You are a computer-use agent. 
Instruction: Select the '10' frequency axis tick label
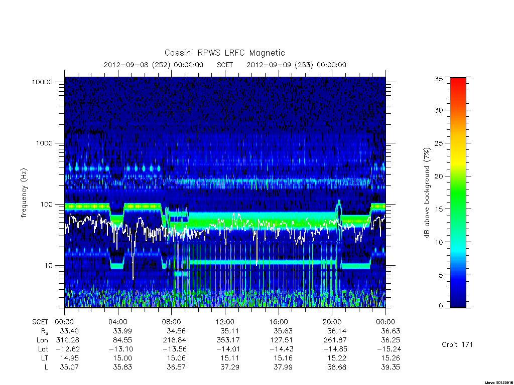(x=49, y=266)
